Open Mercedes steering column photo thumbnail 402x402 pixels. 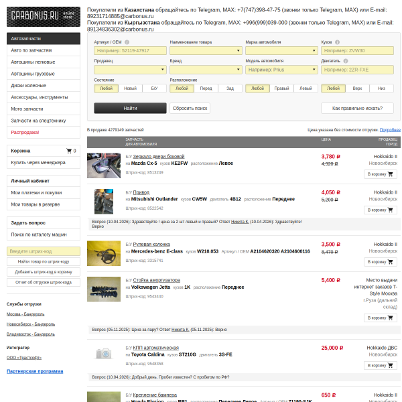tap(104, 253)
